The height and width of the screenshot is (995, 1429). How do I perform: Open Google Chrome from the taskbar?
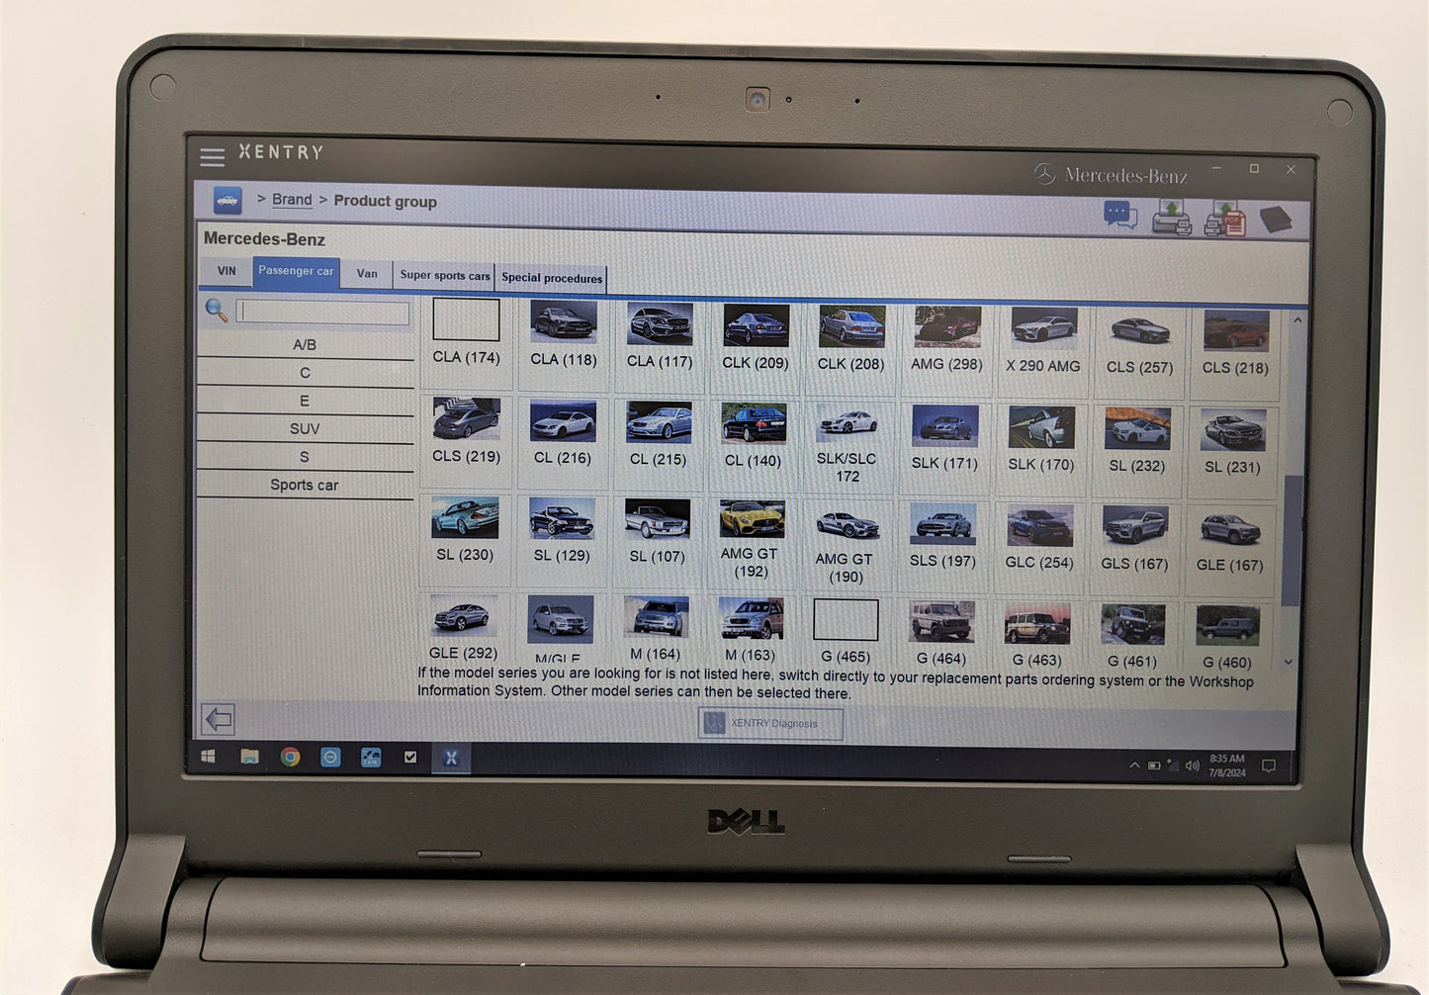(x=290, y=757)
